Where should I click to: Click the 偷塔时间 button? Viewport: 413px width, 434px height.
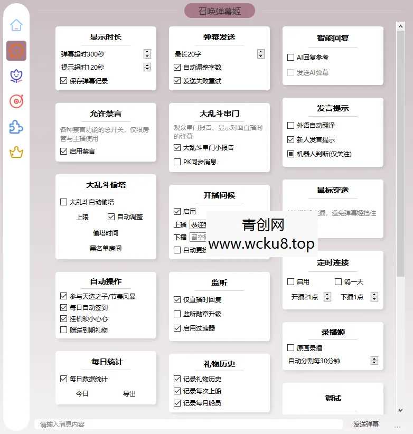coord(106,233)
